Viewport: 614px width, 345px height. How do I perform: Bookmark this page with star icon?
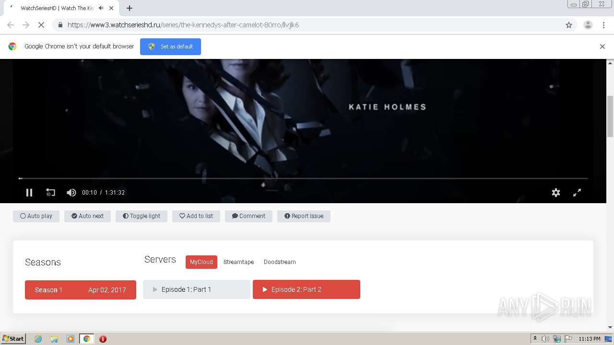[569, 25]
